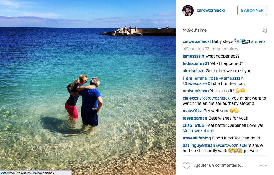
Task: Click the heart like icon
Action: tap(186, 165)
